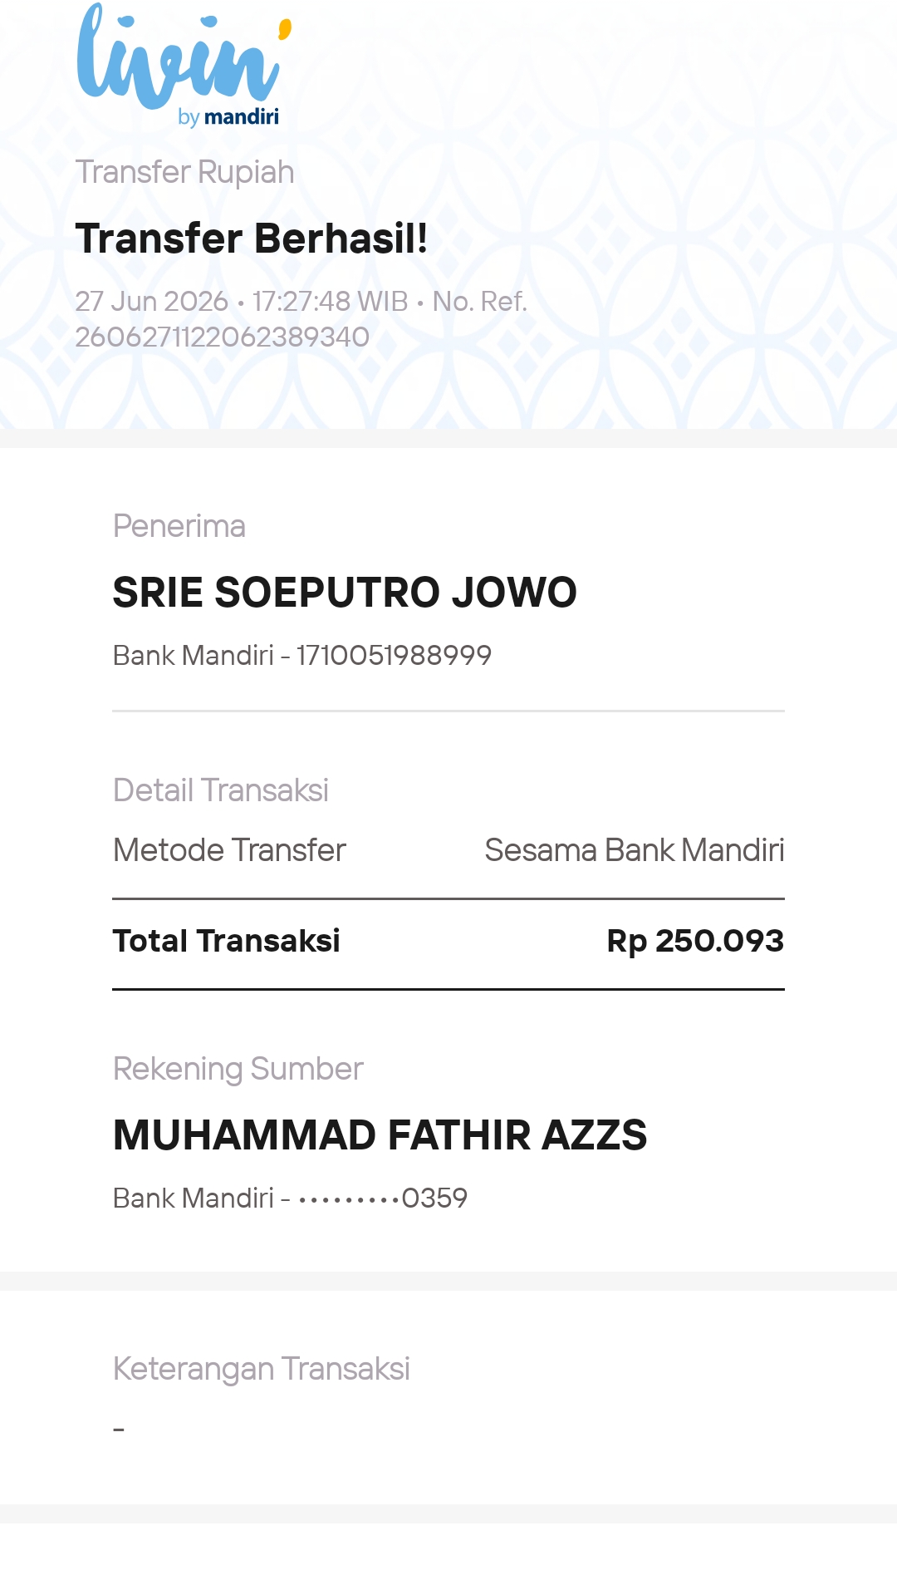Image resolution: width=897 pixels, height=1570 pixels.
Task: Select the Sesama Bank Mandiri value
Action: (x=635, y=850)
